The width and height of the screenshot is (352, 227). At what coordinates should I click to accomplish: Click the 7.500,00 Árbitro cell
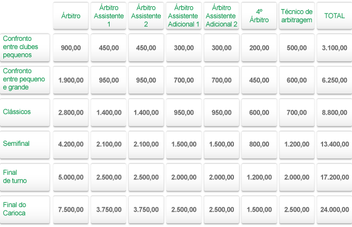click(x=71, y=209)
